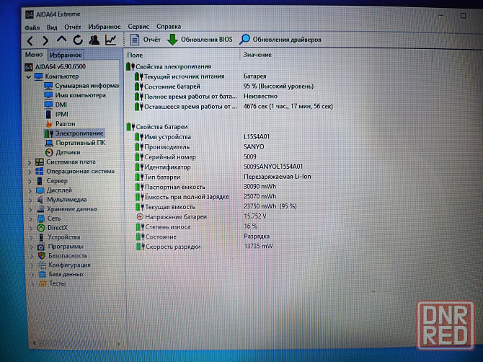Select the DMI tree item
Screen dimensions: 483x362
tap(56, 105)
